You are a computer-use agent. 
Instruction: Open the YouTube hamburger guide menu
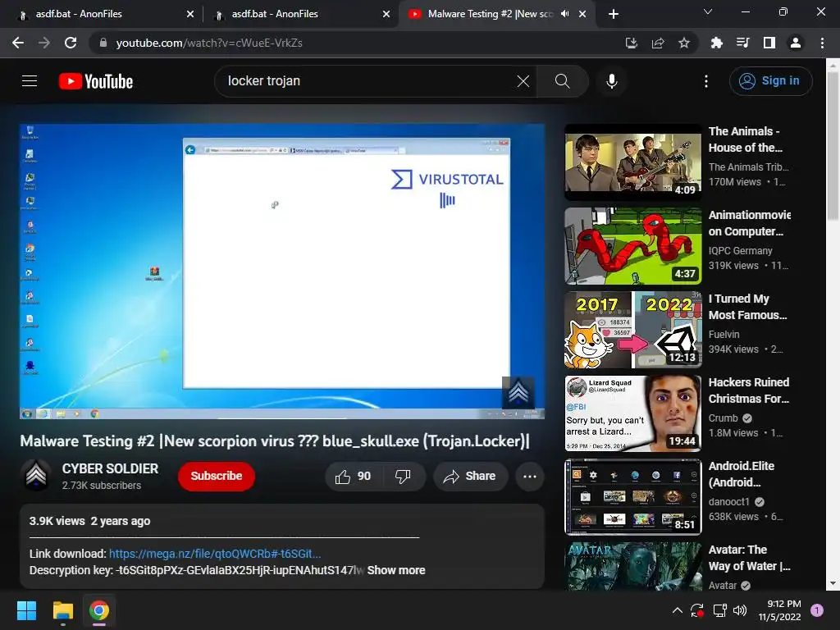click(x=30, y=81)
